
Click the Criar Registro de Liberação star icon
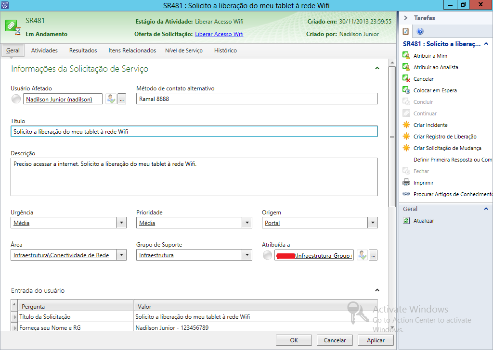pyautogui.click(x=406, y=137)
